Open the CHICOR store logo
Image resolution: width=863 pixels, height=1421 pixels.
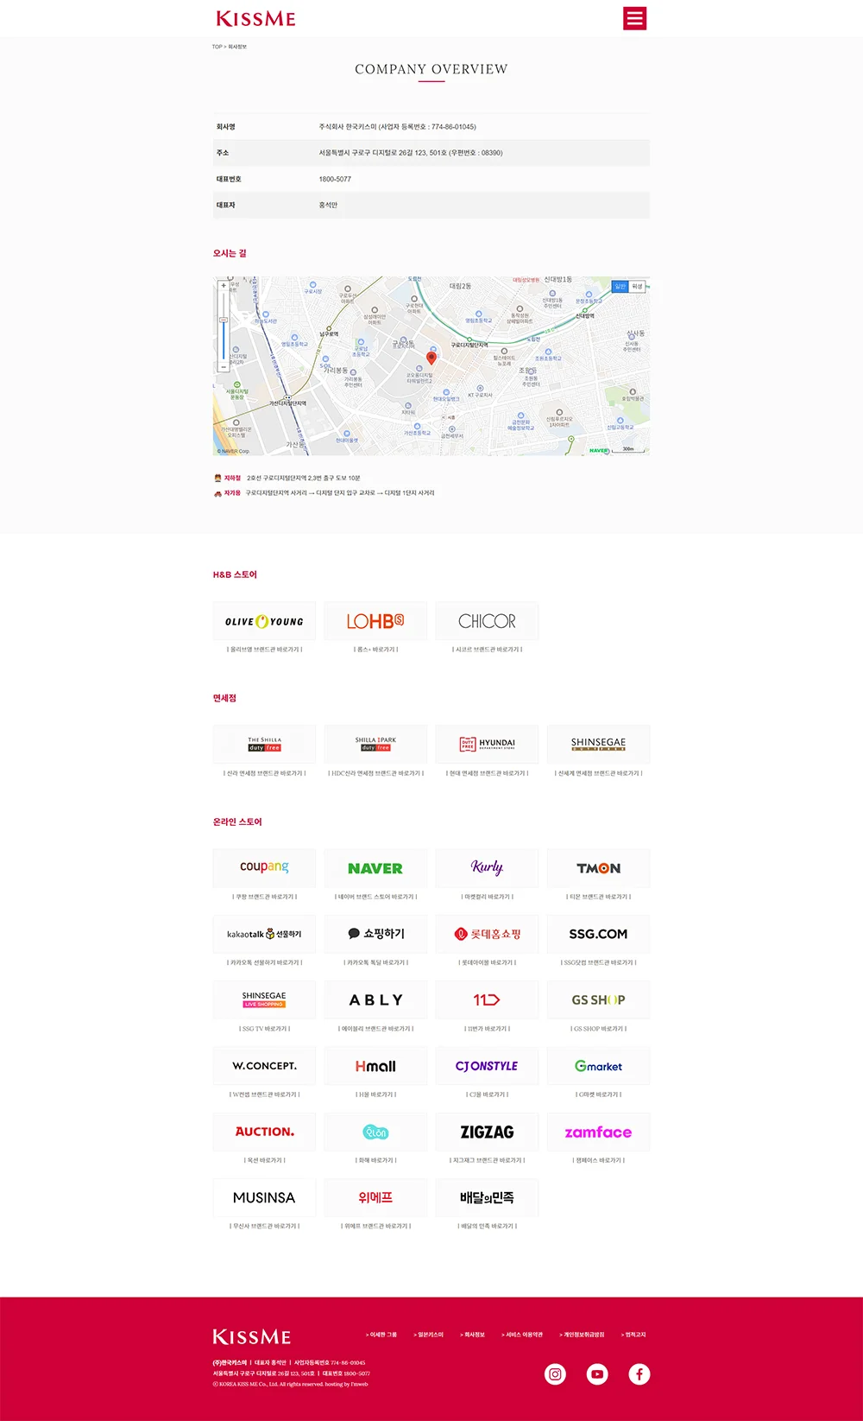point(487,621)
